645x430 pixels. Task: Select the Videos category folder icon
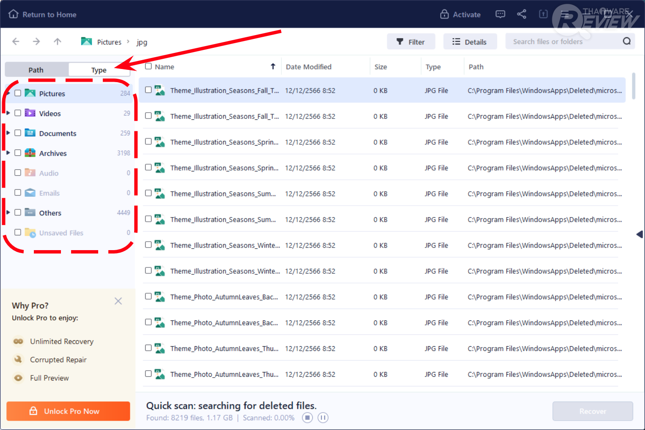pos(30,113)
